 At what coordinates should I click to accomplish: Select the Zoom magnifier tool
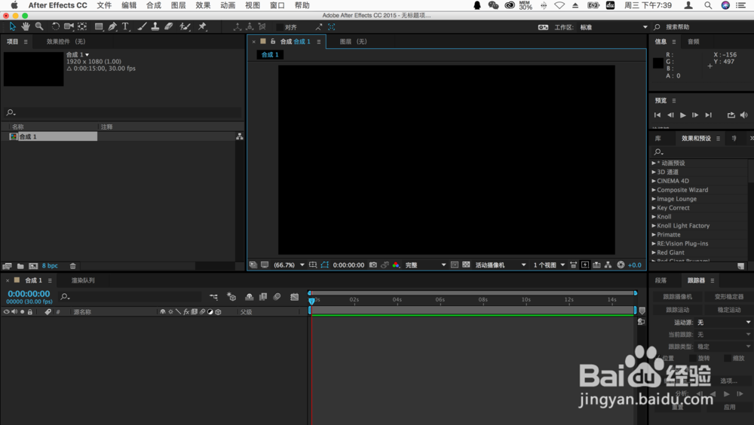click(x=39, y=26)
